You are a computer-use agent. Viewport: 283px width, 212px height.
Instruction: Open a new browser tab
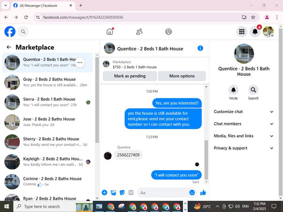[x=80, y=6]
